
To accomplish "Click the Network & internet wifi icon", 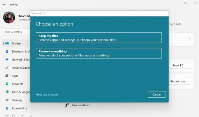I will [7, 59].
